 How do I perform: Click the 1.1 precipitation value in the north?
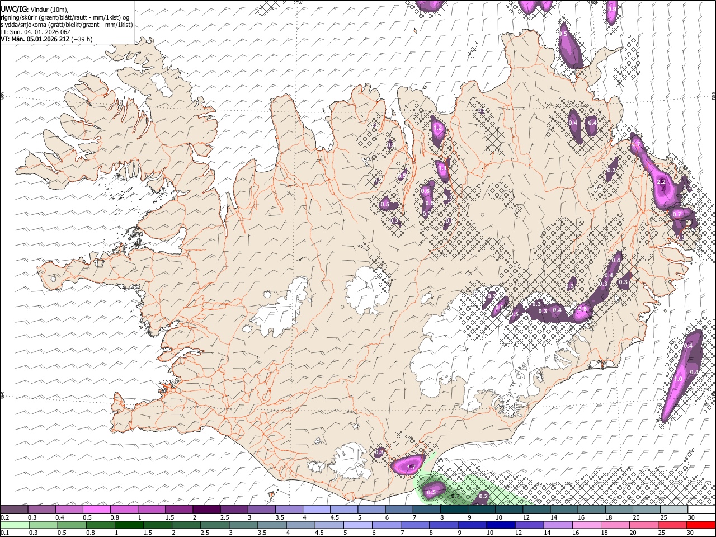pos(442,168)
